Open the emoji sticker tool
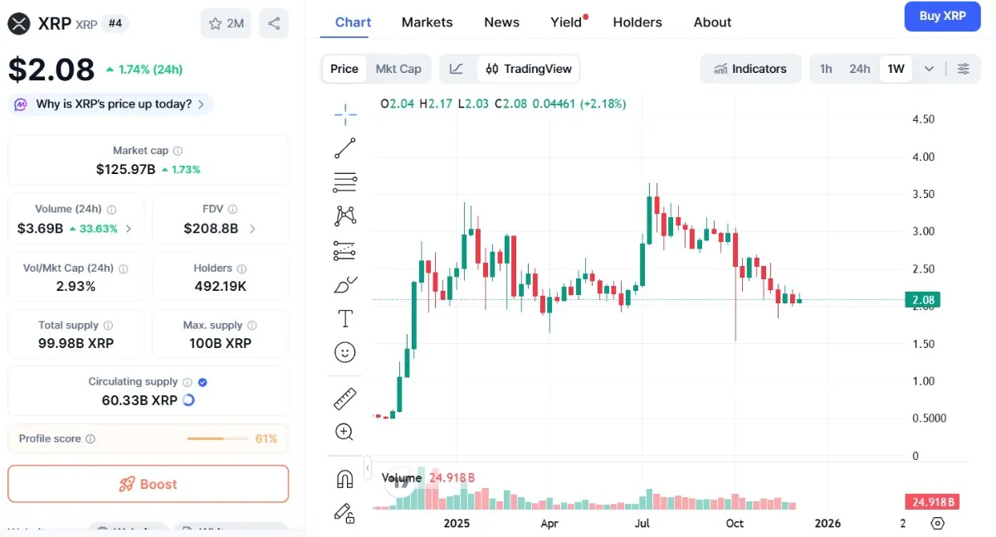Screen dimensions: 996x537 tap(345, 353)
